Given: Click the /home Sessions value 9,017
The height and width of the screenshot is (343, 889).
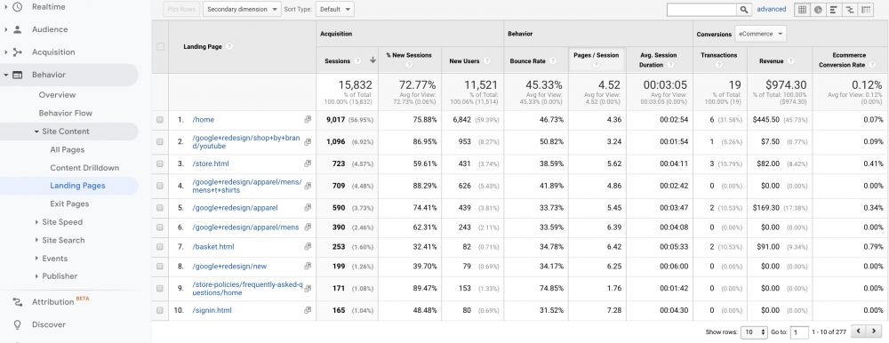Looking at the screenshot, I should point(336,120).
